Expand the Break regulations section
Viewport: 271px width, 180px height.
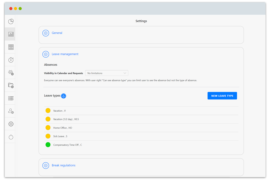(x=64, y=165)
